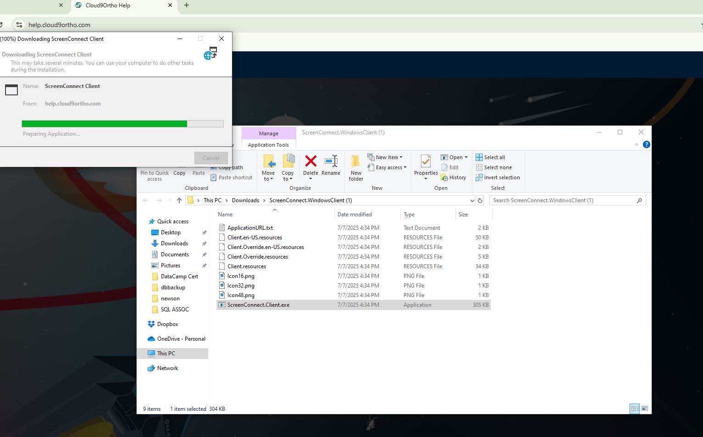
Task: Close the Cloud9Ortho Help tab
Action: [170, 6]
